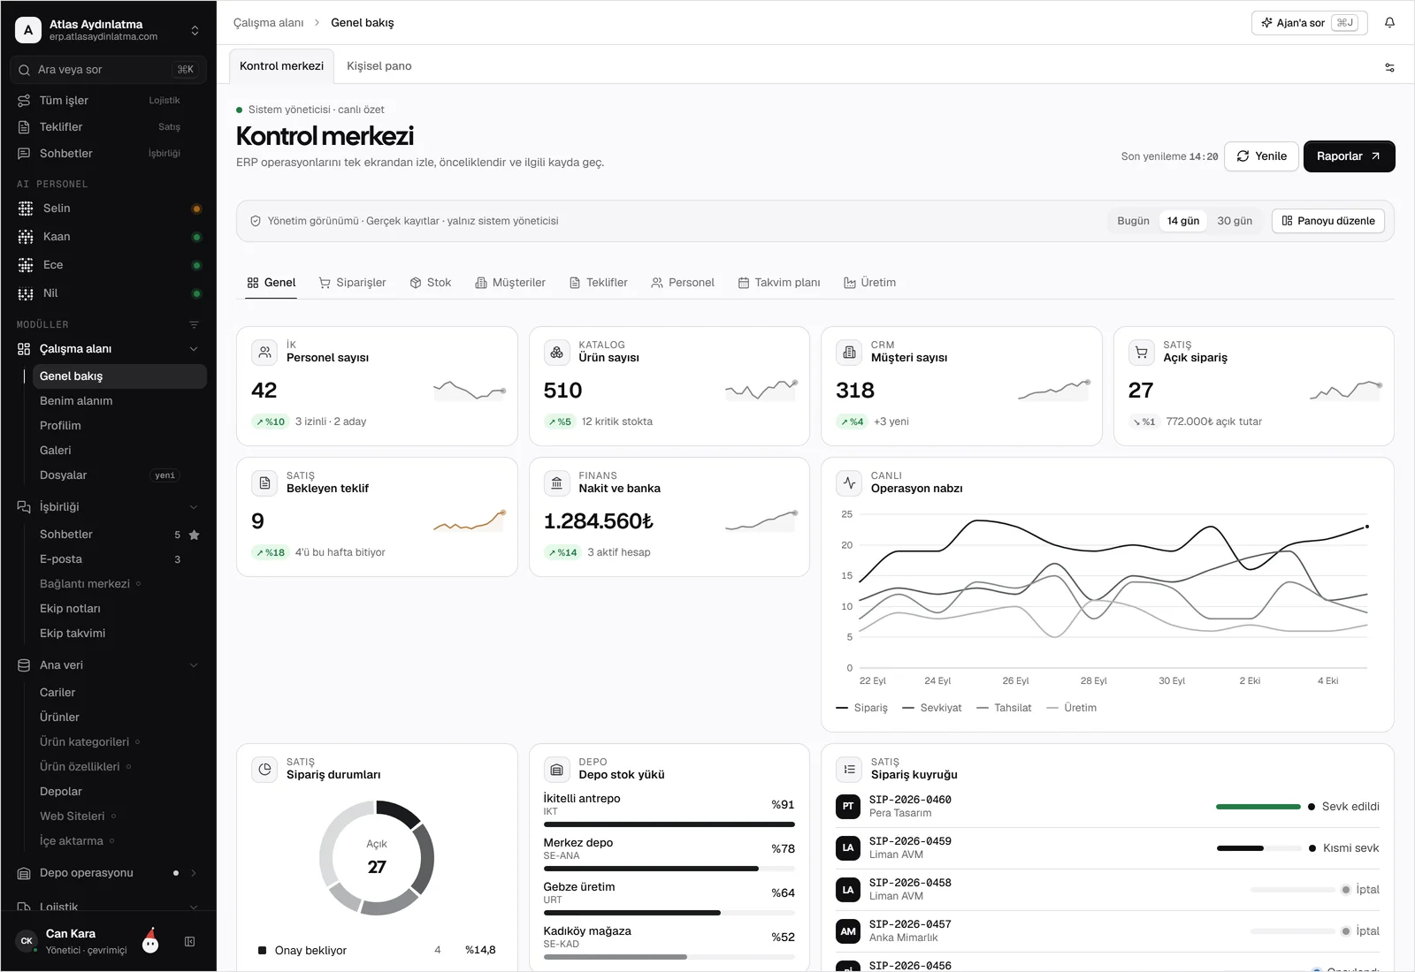This screenshot has height=972, width=1415.
Task: Open the dashboard filter settings icon
Action: (x=1389, y=67)
